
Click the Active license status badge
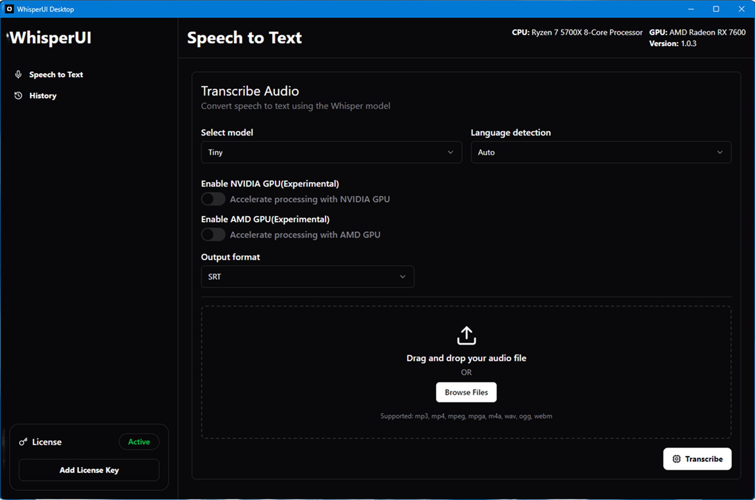click(x=139, y=442)
